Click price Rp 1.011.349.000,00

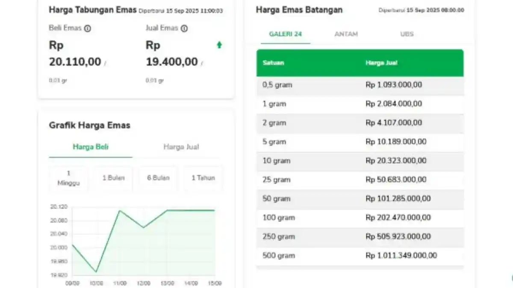click(401, 256)
